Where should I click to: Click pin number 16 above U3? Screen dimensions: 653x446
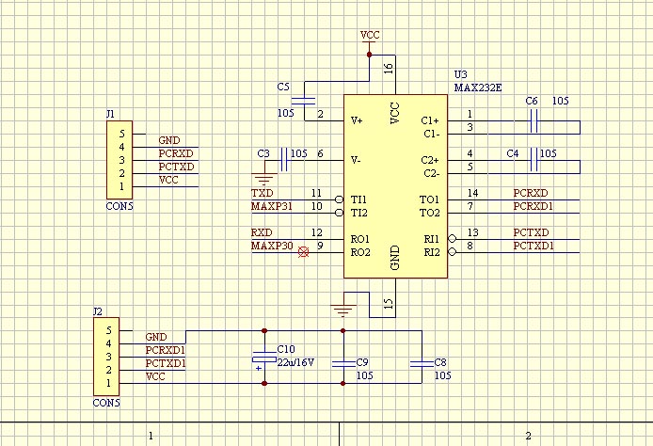coord(389,69)
